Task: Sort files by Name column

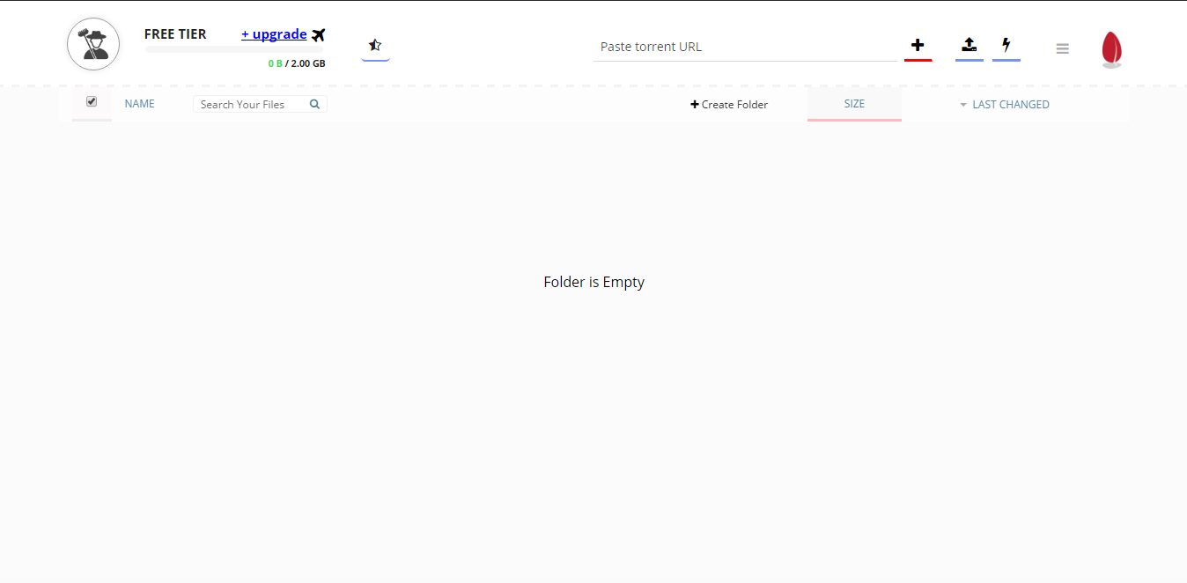Action: point(139,104)
